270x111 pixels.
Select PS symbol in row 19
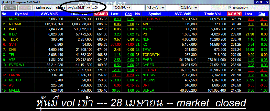[145, 34]
